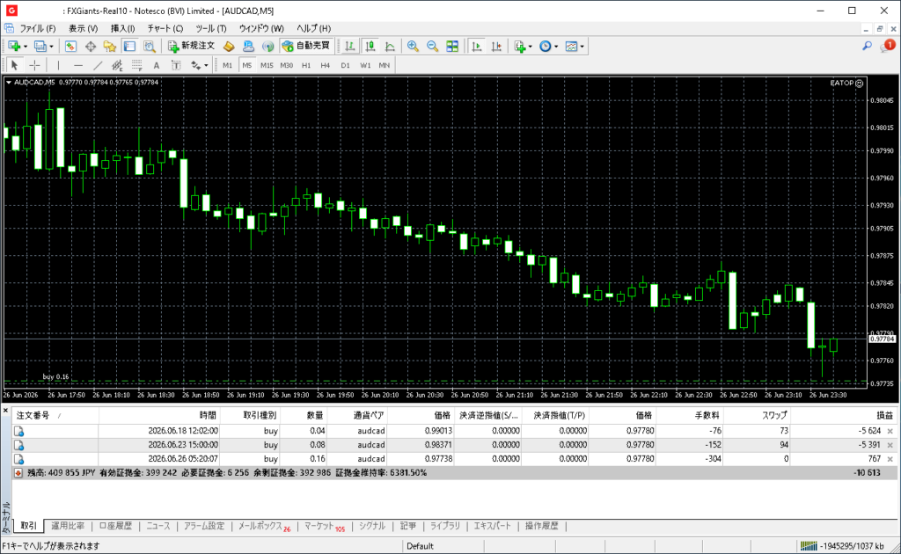The width and height of the screenshot is (901, 554).
Task: Switch to the 口座履歴 tab
Action: click(115, 526)
